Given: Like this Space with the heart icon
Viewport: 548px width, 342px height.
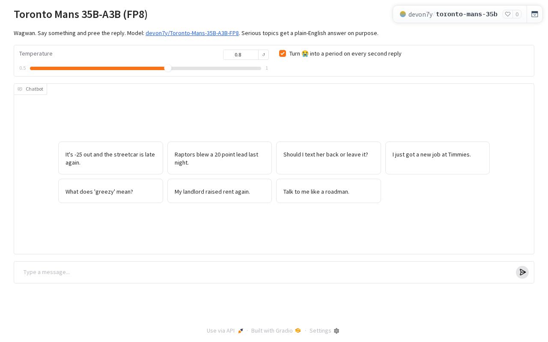Looking at the screenshot, I should [508, 14].
